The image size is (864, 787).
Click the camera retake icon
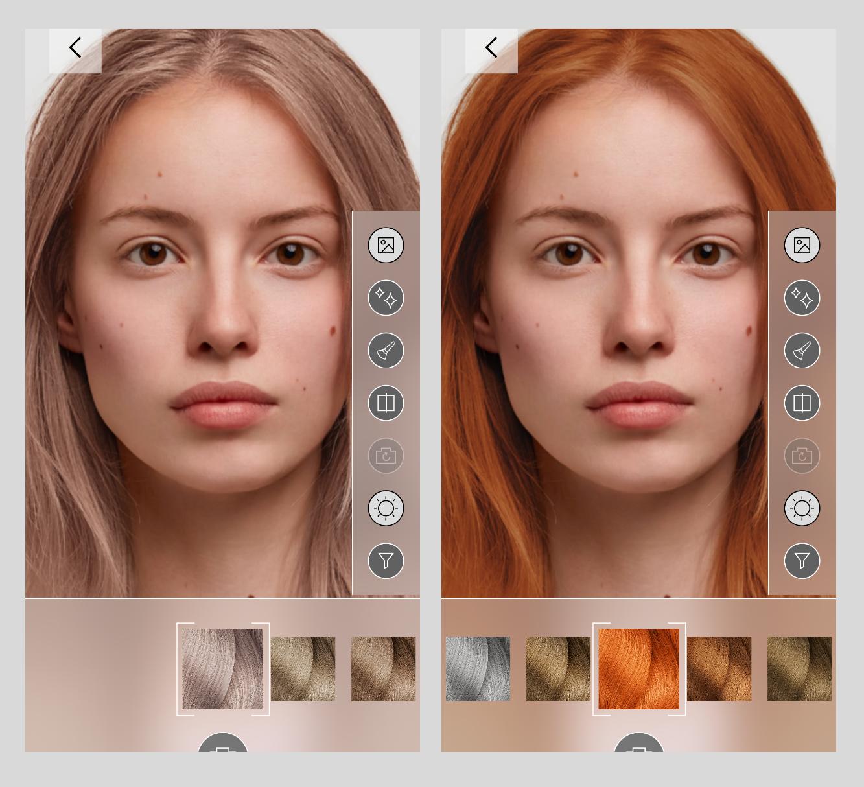[386, 456]
